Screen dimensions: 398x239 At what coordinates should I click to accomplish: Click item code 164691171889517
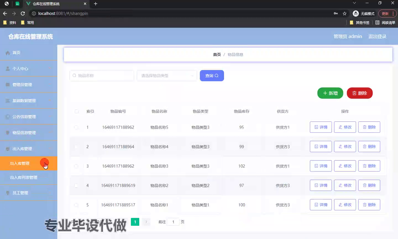118,205
